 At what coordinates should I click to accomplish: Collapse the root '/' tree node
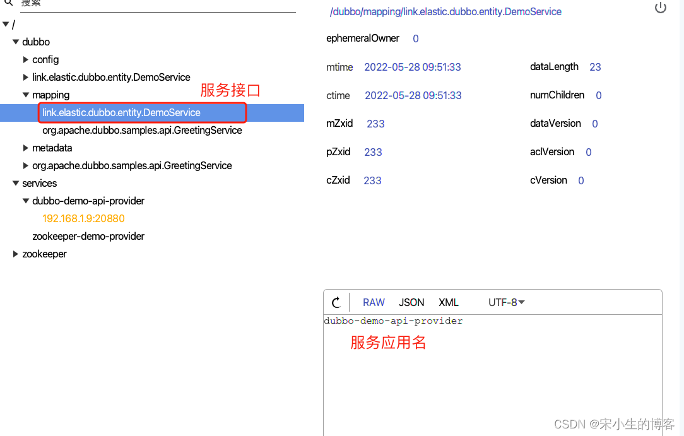tap(6, 25)
